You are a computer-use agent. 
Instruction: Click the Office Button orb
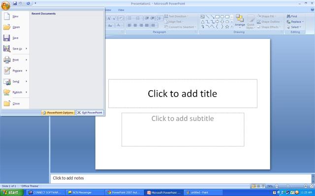pyautogui.click(x=5, y=4)
